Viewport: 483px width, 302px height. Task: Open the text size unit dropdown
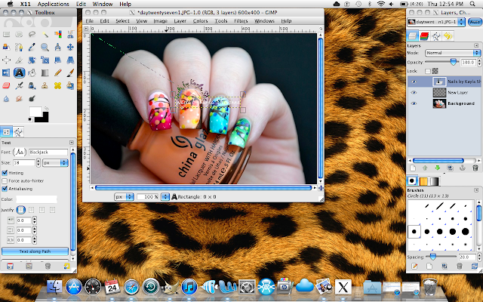55,162
